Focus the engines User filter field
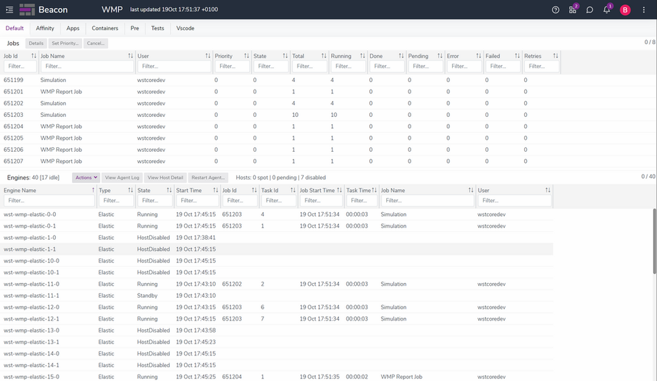 [x=514, y=201]
